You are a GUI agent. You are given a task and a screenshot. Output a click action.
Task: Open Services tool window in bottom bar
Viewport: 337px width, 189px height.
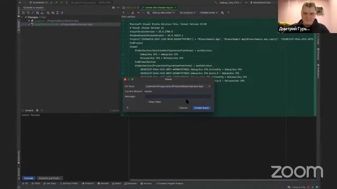coord(146,184)
